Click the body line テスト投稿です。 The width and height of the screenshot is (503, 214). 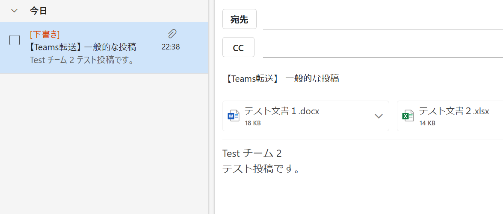261,168
